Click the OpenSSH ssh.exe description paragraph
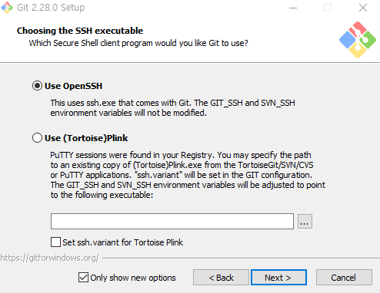Screen dimensions: 380x293 pos(172,107)
